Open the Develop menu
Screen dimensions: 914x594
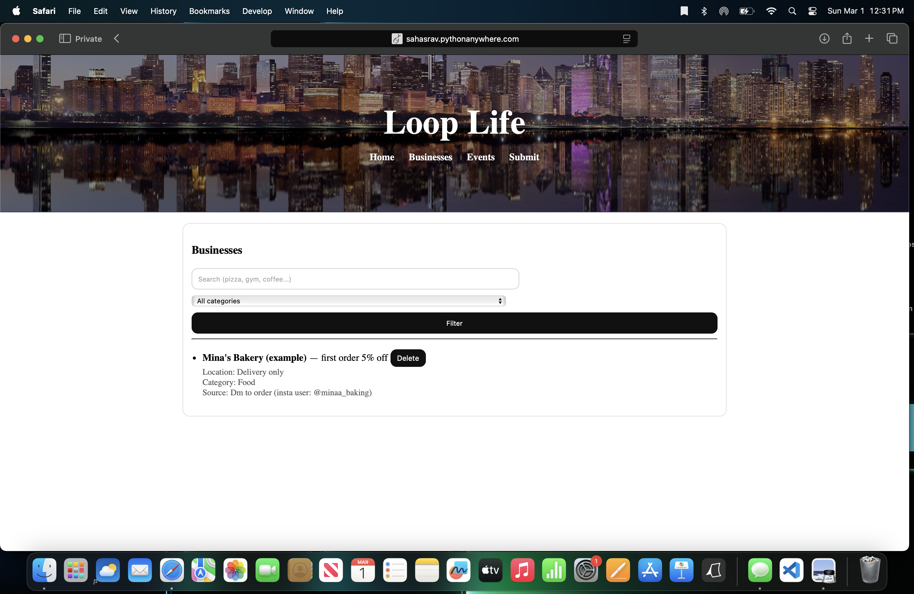tap(257, 11)
